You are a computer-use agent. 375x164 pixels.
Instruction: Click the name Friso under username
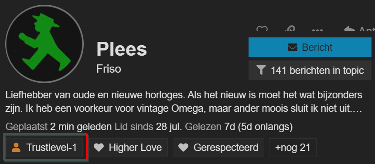pos(109,69)
